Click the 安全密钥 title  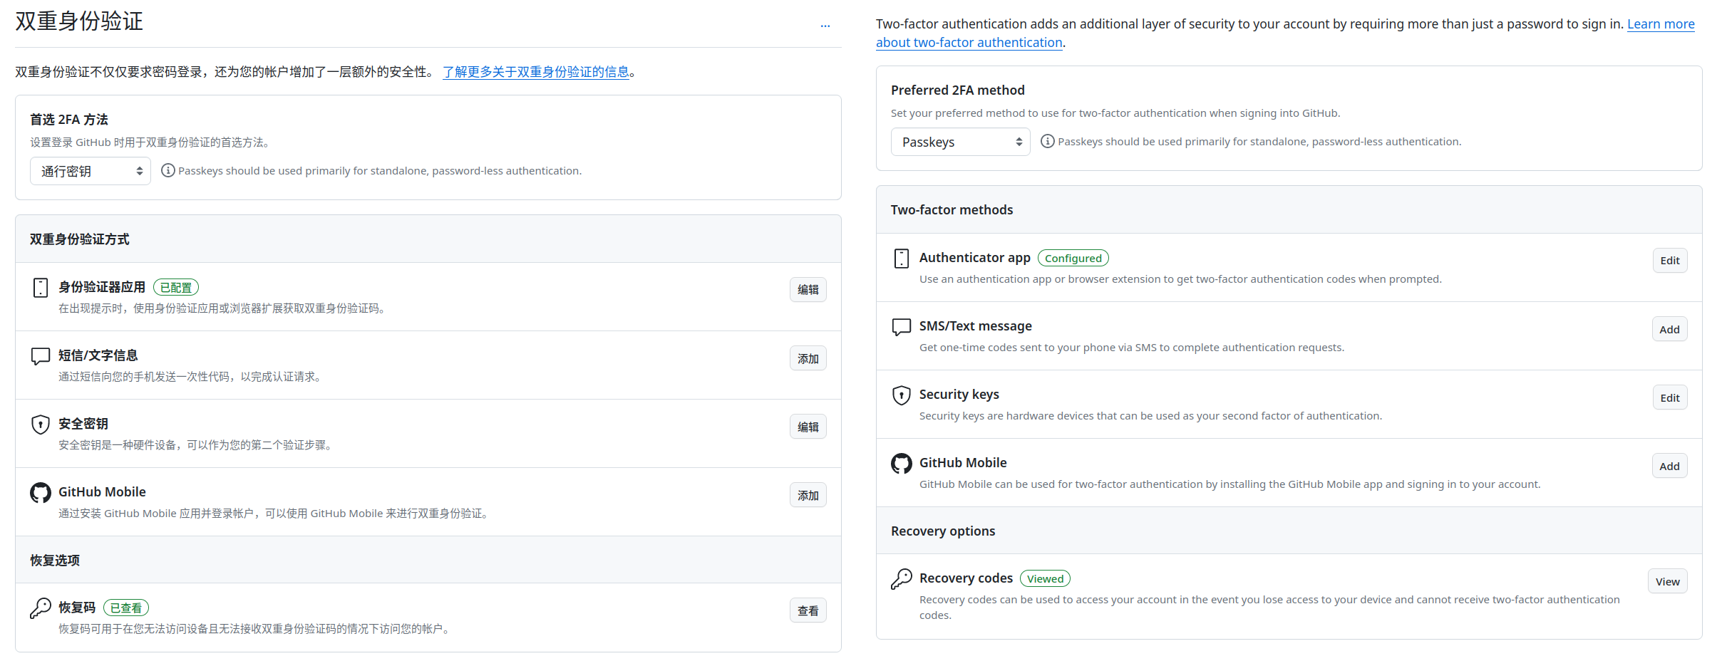(83, 424)
